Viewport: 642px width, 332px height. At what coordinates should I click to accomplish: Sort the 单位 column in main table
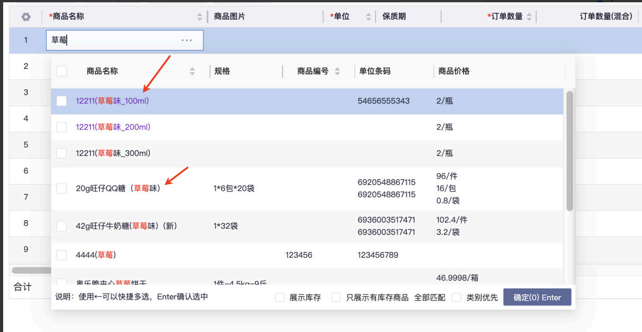pyautogui.click(x=368, y=17)
